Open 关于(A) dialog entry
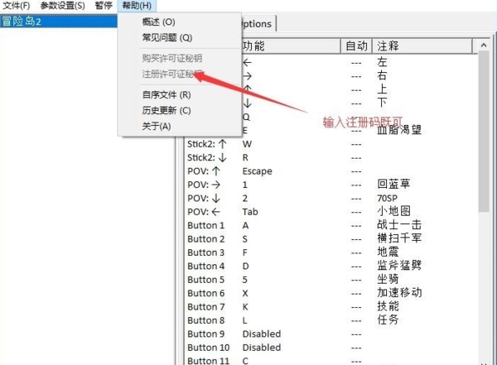 pyautogui.click(x=157, y=126)
